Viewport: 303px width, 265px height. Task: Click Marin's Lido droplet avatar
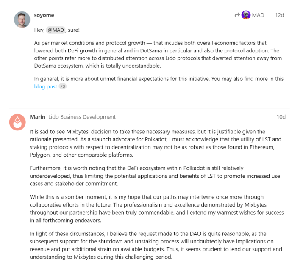point(17,122)
